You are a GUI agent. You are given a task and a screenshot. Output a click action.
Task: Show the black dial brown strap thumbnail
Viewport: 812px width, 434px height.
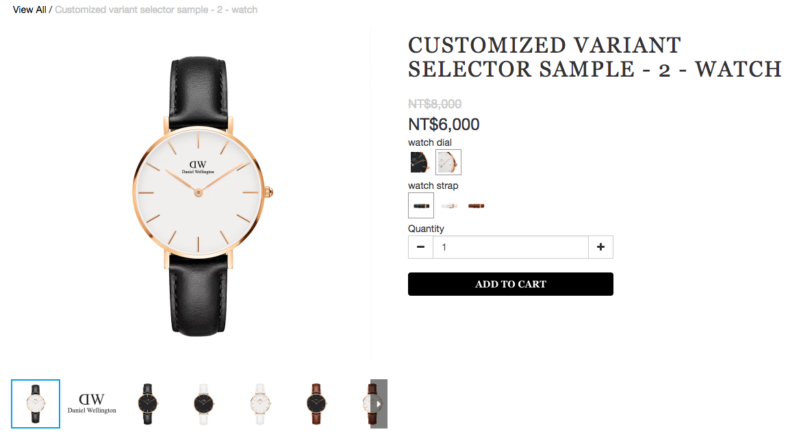point(316,404)
